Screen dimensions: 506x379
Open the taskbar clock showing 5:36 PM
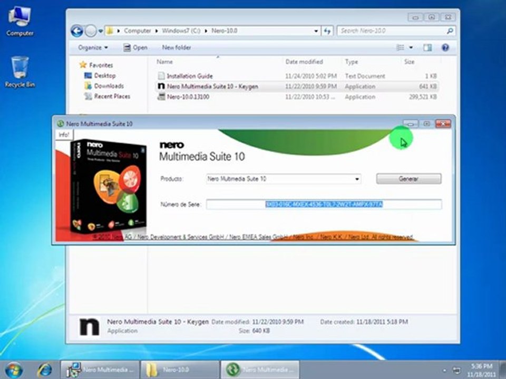(481, 370)
